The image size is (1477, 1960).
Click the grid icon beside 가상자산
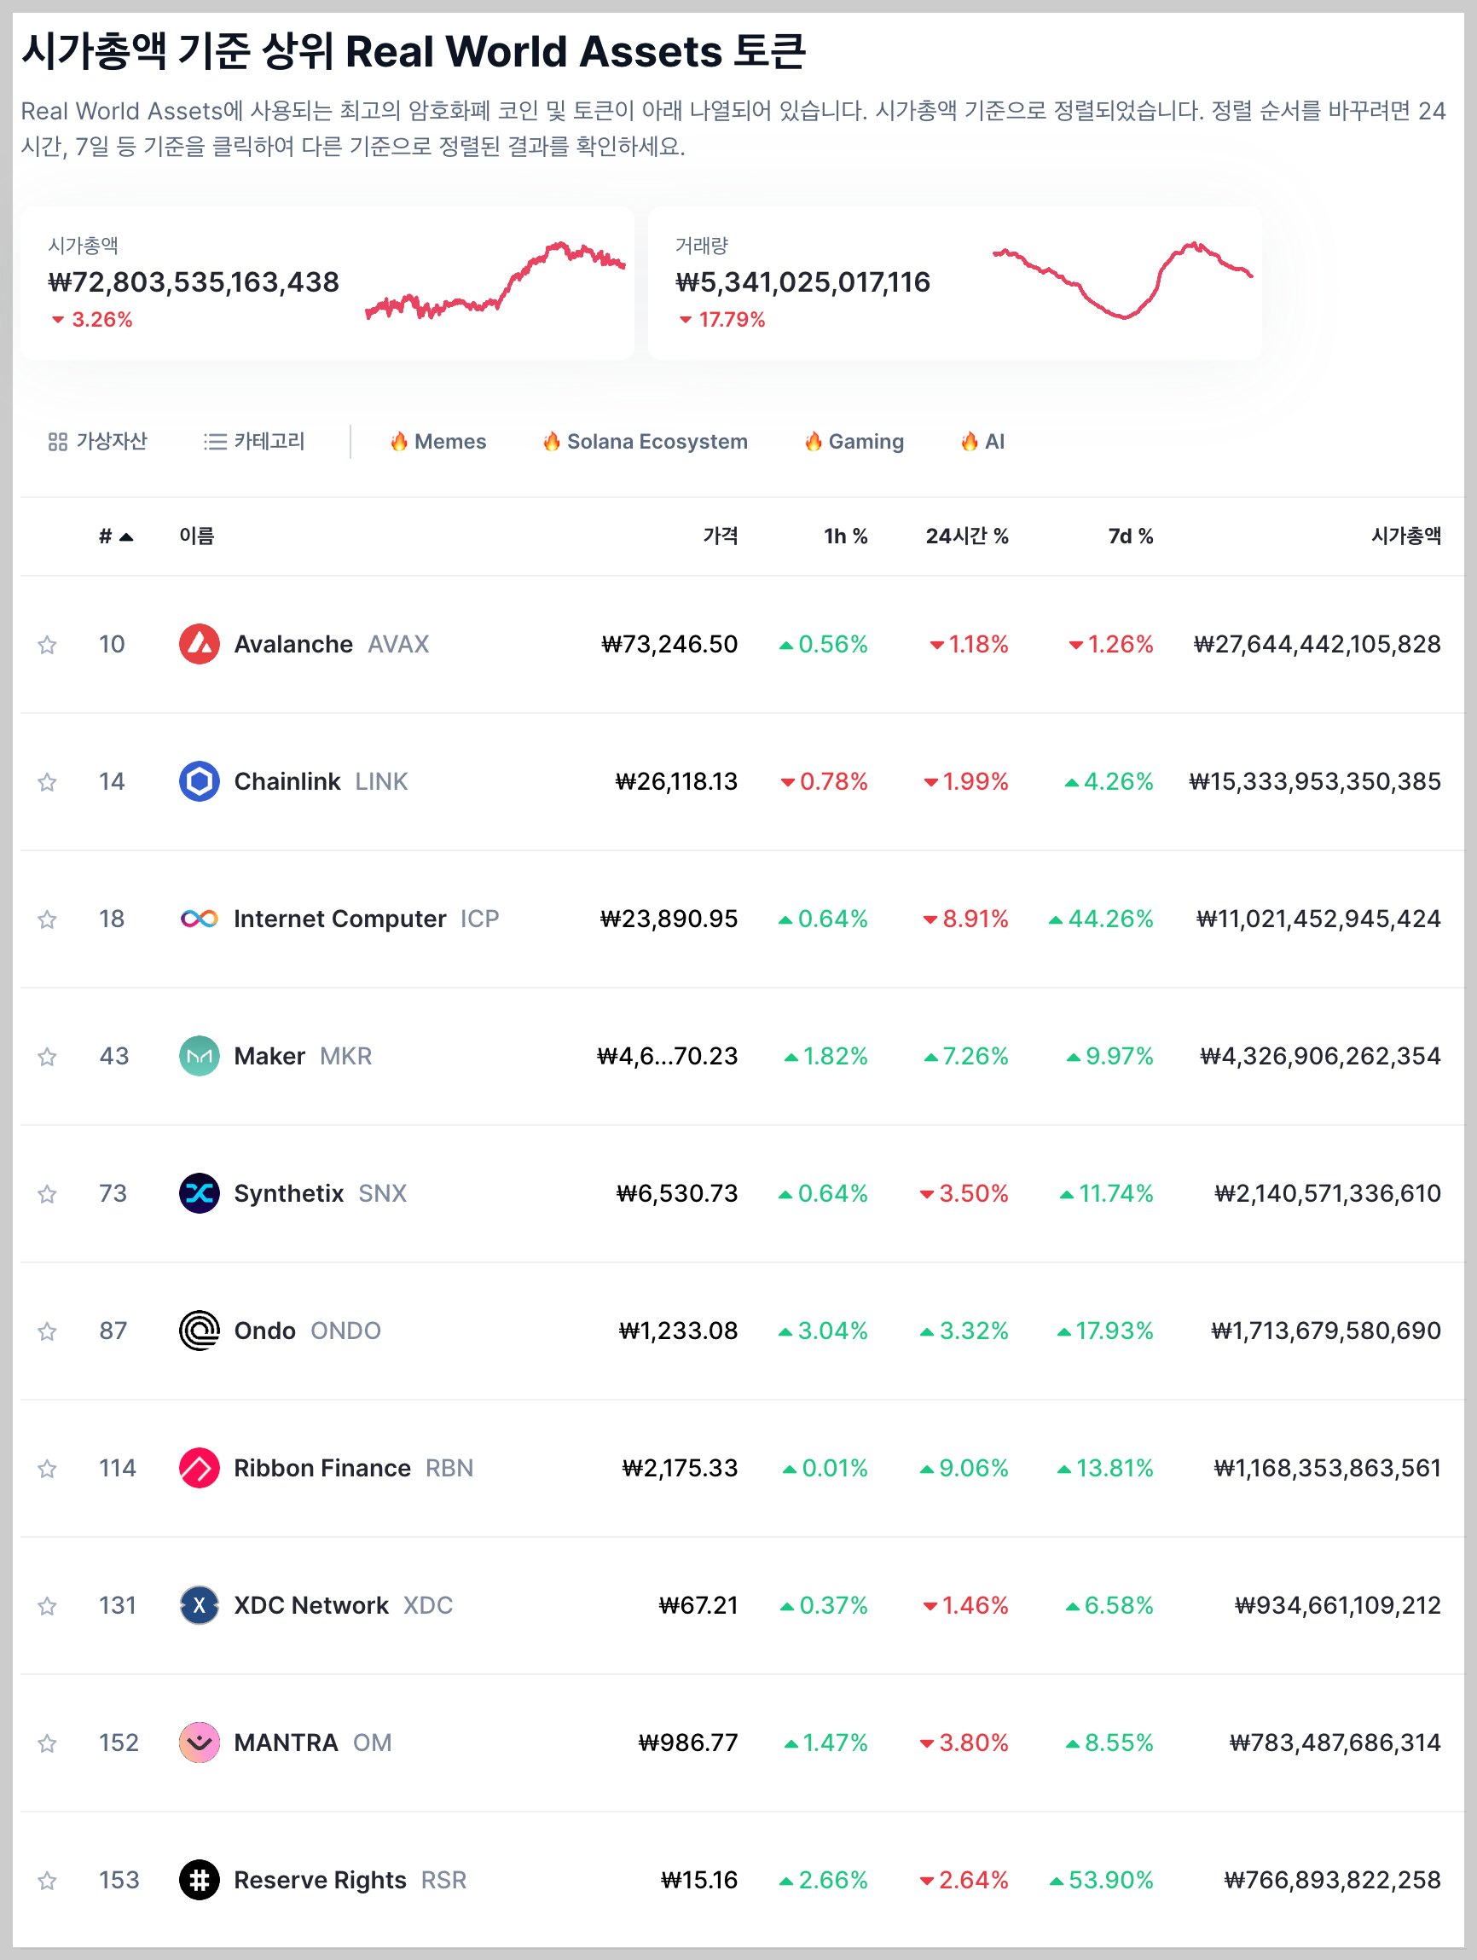(58, 441)
